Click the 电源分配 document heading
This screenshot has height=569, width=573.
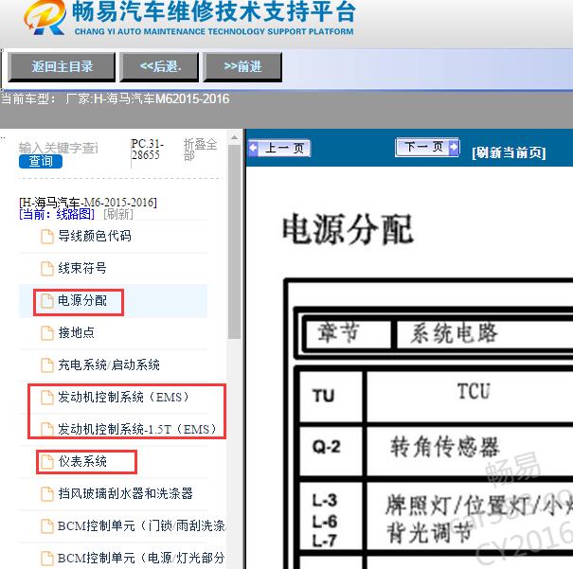(x=348, y=229)
